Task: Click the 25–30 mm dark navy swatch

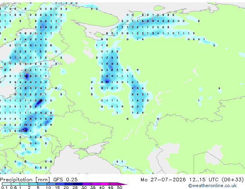Action: coord(78,184)
